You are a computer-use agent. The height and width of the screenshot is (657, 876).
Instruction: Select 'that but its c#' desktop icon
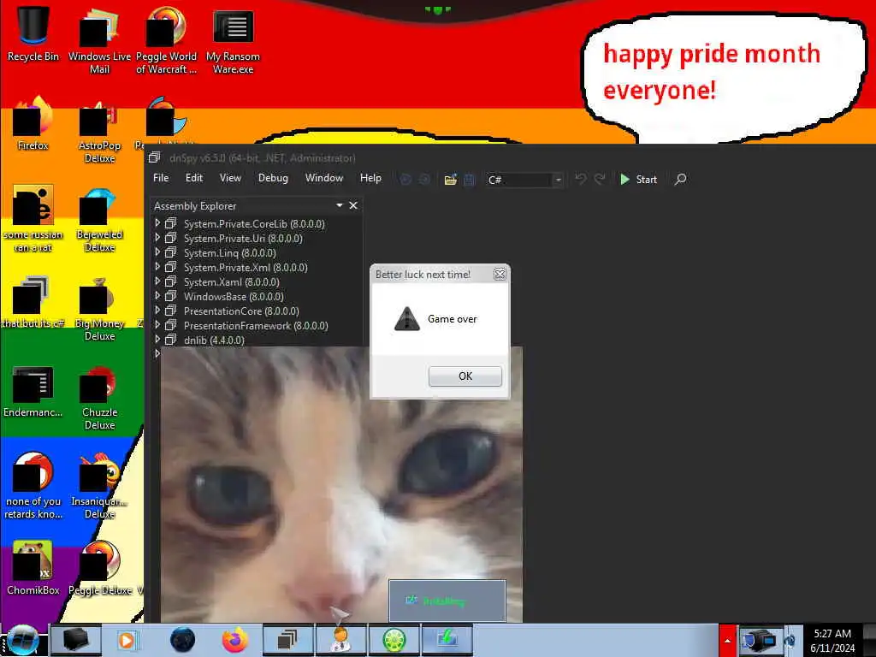click(33, 302)
